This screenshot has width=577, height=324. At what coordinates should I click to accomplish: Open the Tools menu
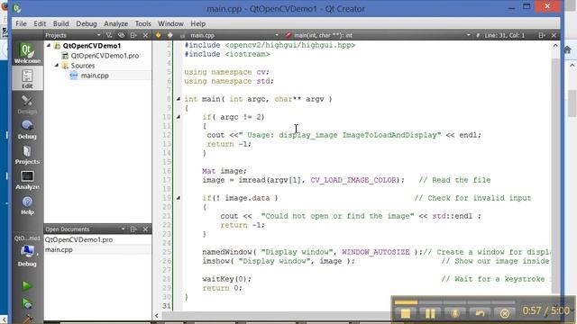[x=142, y=23]
